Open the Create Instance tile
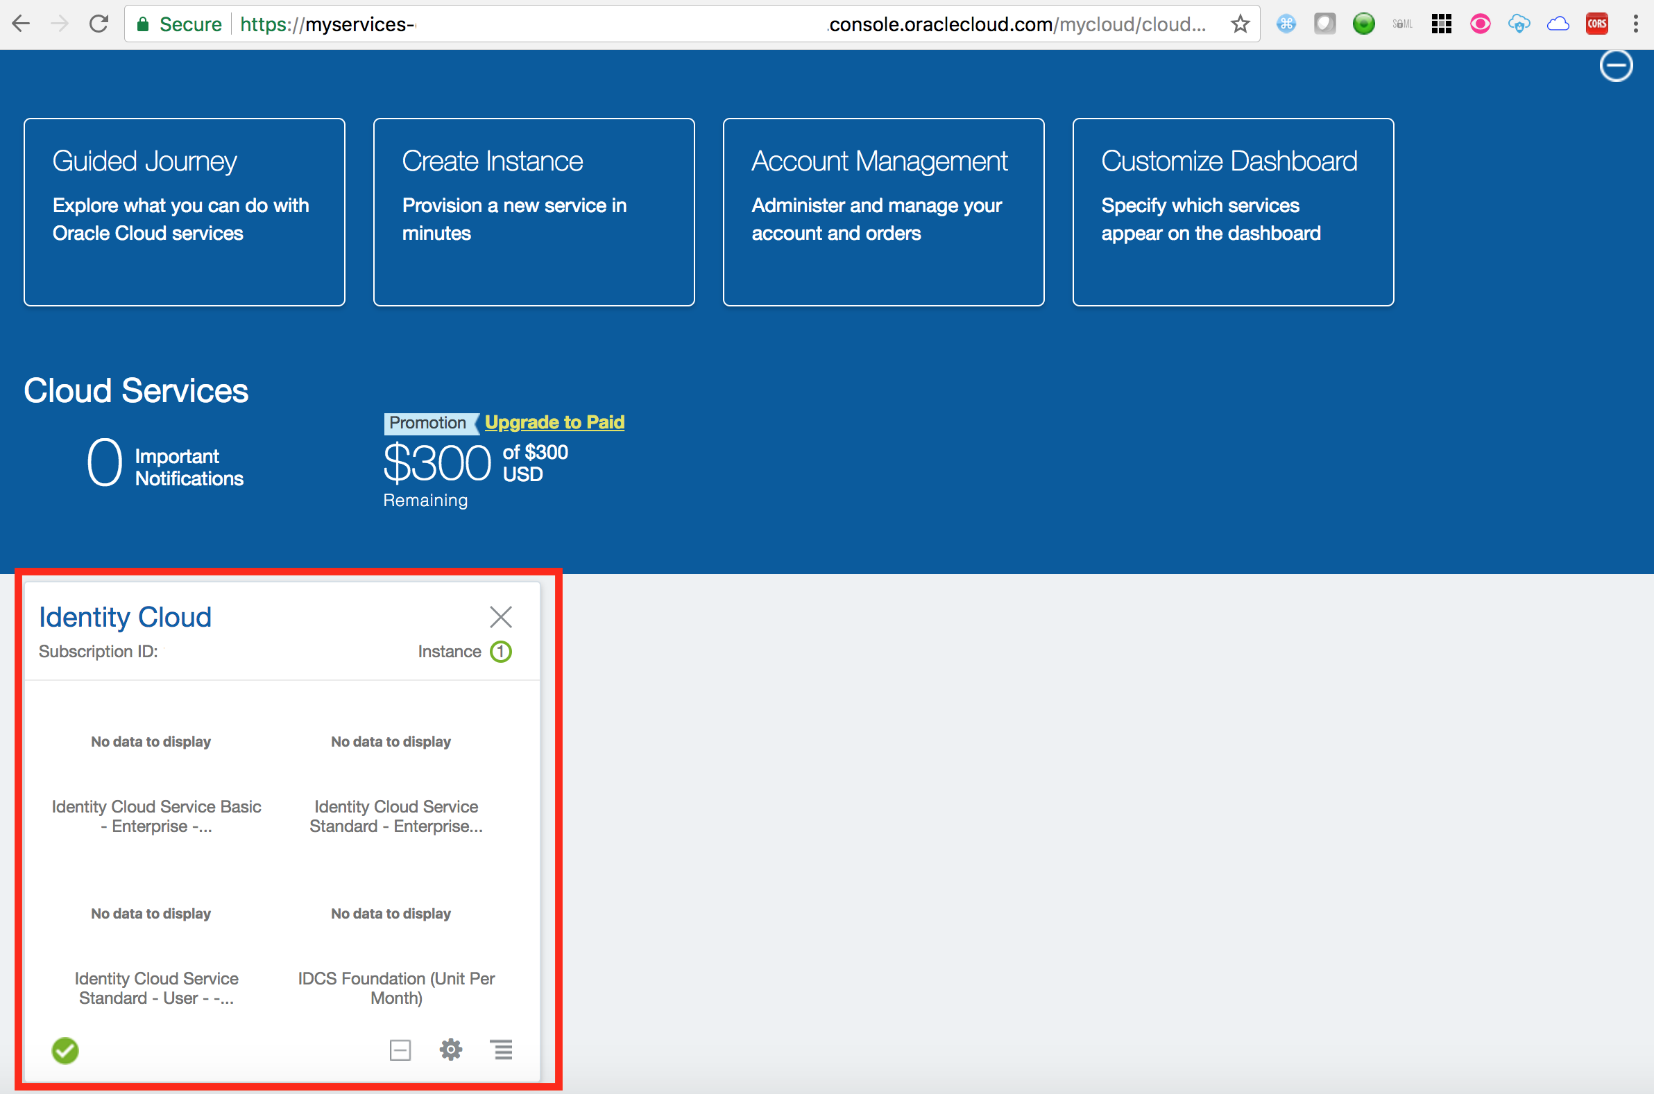This screenshot has width=1654, height=1094. click(534, 212)
